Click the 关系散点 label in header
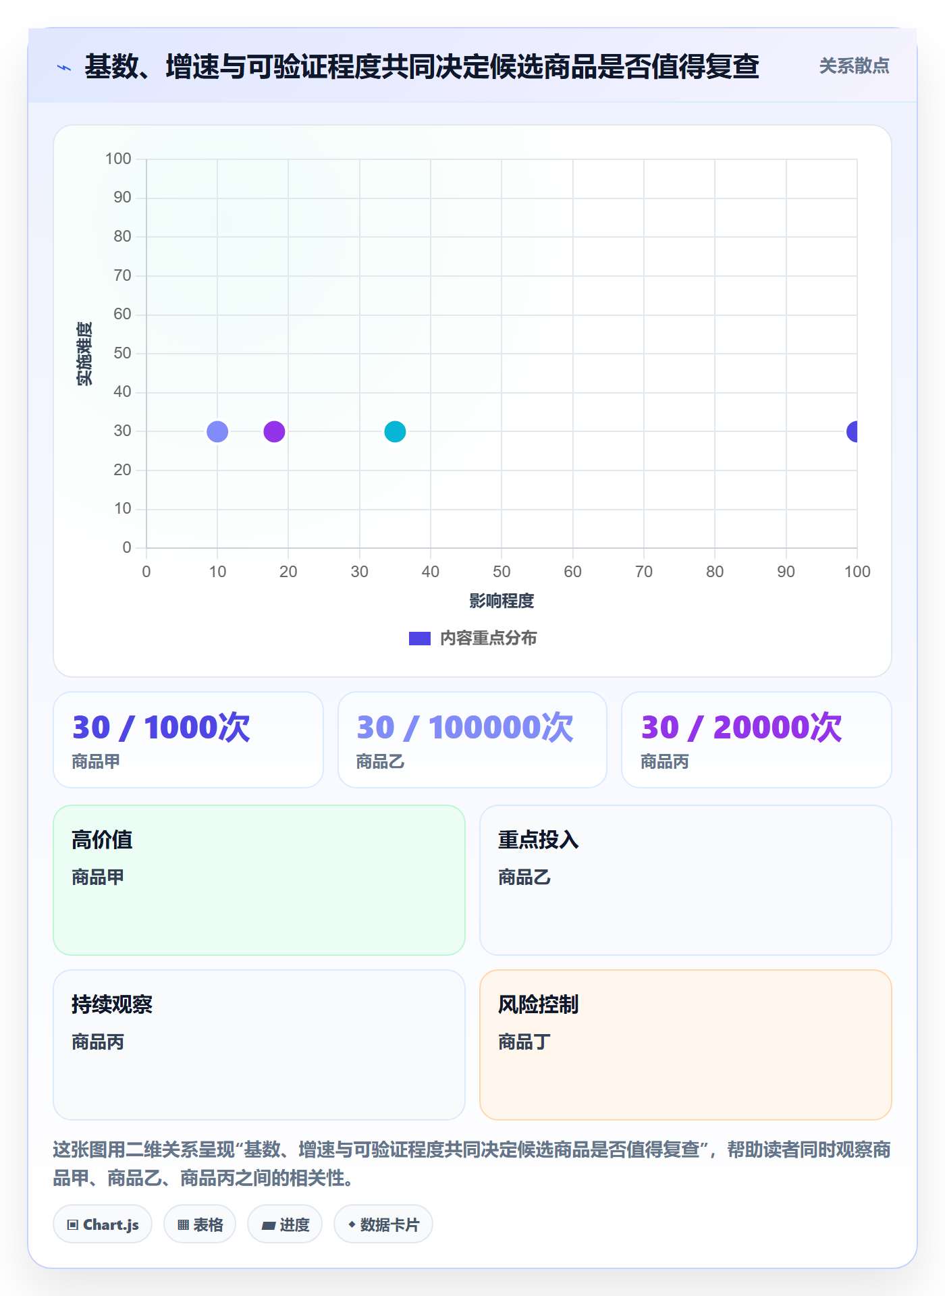This screenshot has width=945, height=1296. tap(854, 66)
